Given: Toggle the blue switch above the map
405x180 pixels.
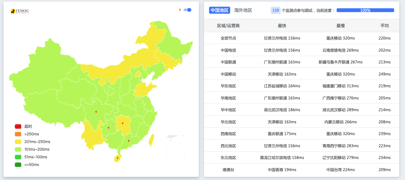Looking at the screenshot, I should [187, 10].
